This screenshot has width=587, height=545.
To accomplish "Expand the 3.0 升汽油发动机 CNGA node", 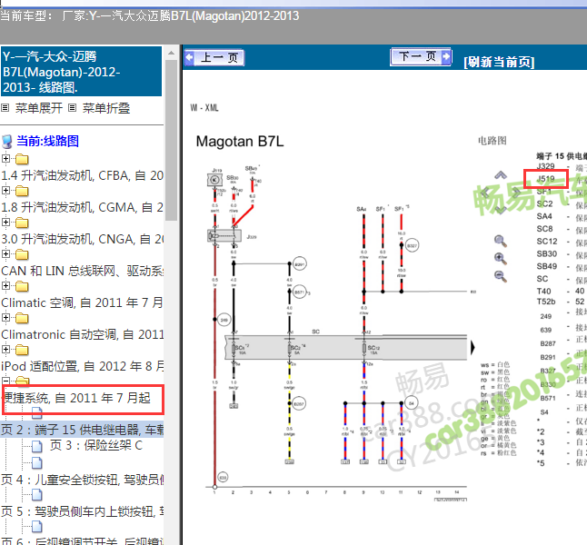I will [5, 223].
